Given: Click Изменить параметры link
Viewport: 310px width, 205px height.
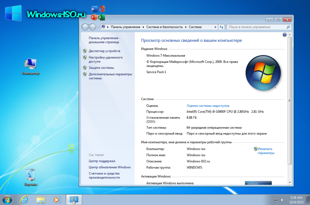Looking at the screenshot, I should [x=266, y=151].
